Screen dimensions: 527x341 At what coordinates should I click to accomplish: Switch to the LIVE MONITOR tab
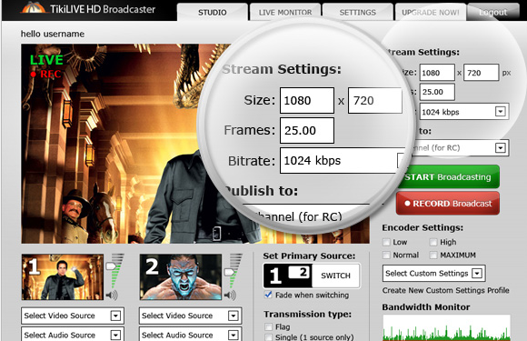point(285,12)
